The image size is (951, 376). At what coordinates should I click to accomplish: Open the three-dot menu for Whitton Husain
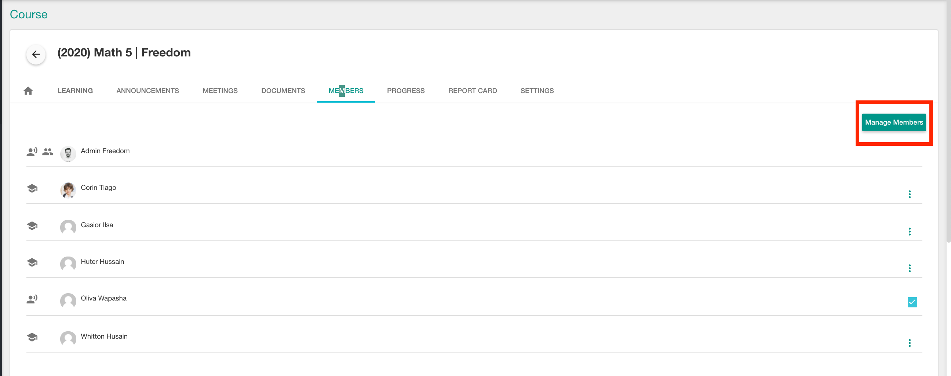click(910, 343)
